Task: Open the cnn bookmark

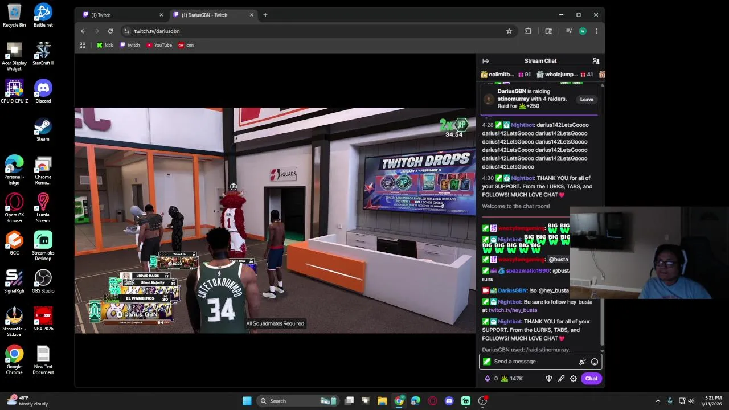Action: click(x=186, y=45)
